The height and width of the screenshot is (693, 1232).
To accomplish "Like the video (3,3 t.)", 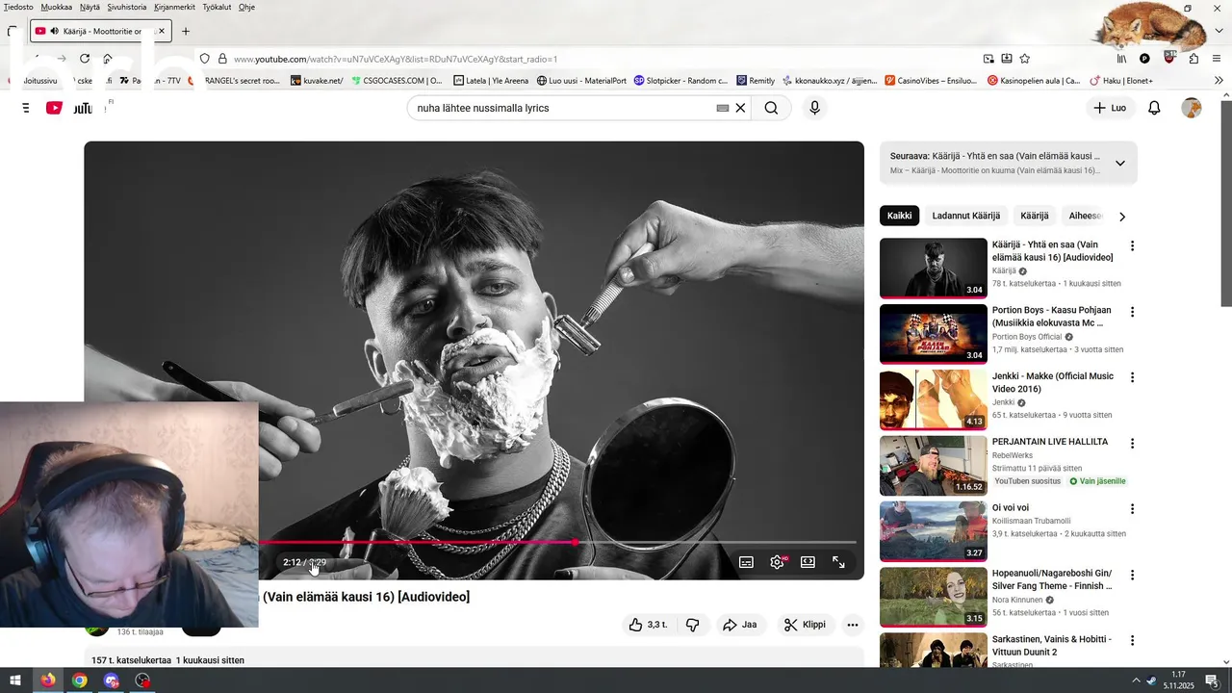I will pos(648,625).
